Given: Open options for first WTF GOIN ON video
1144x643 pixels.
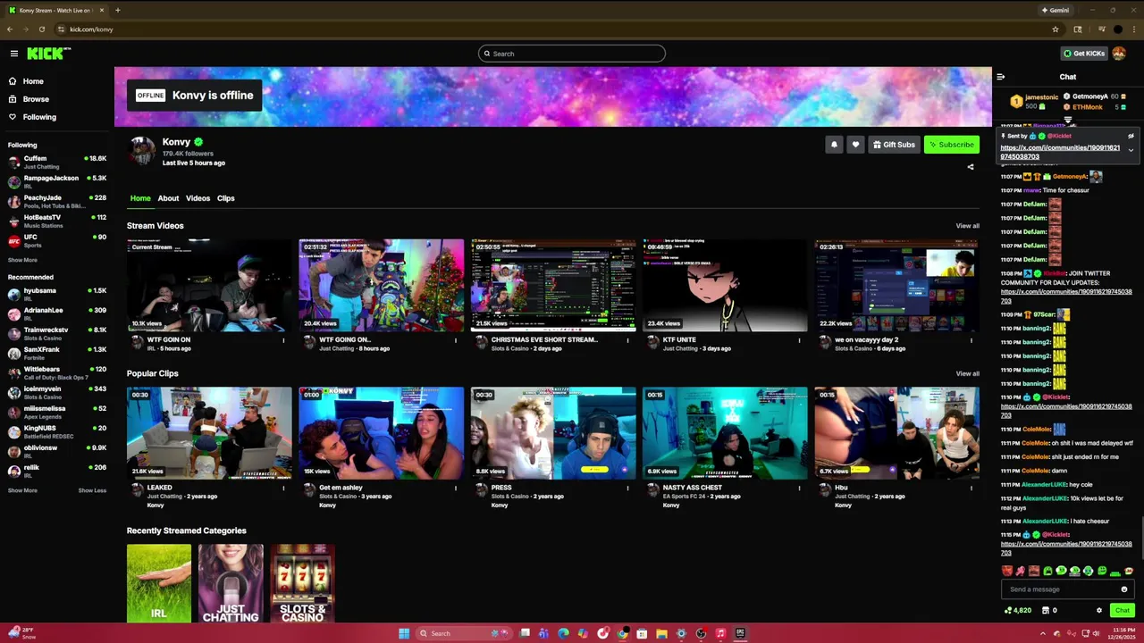Looking at the screenshot, I should coord(283,340).
